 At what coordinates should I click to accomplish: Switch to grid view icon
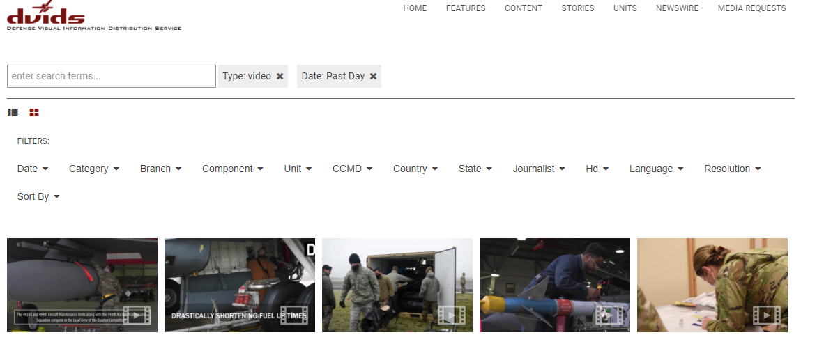click(x=34, y=112)
